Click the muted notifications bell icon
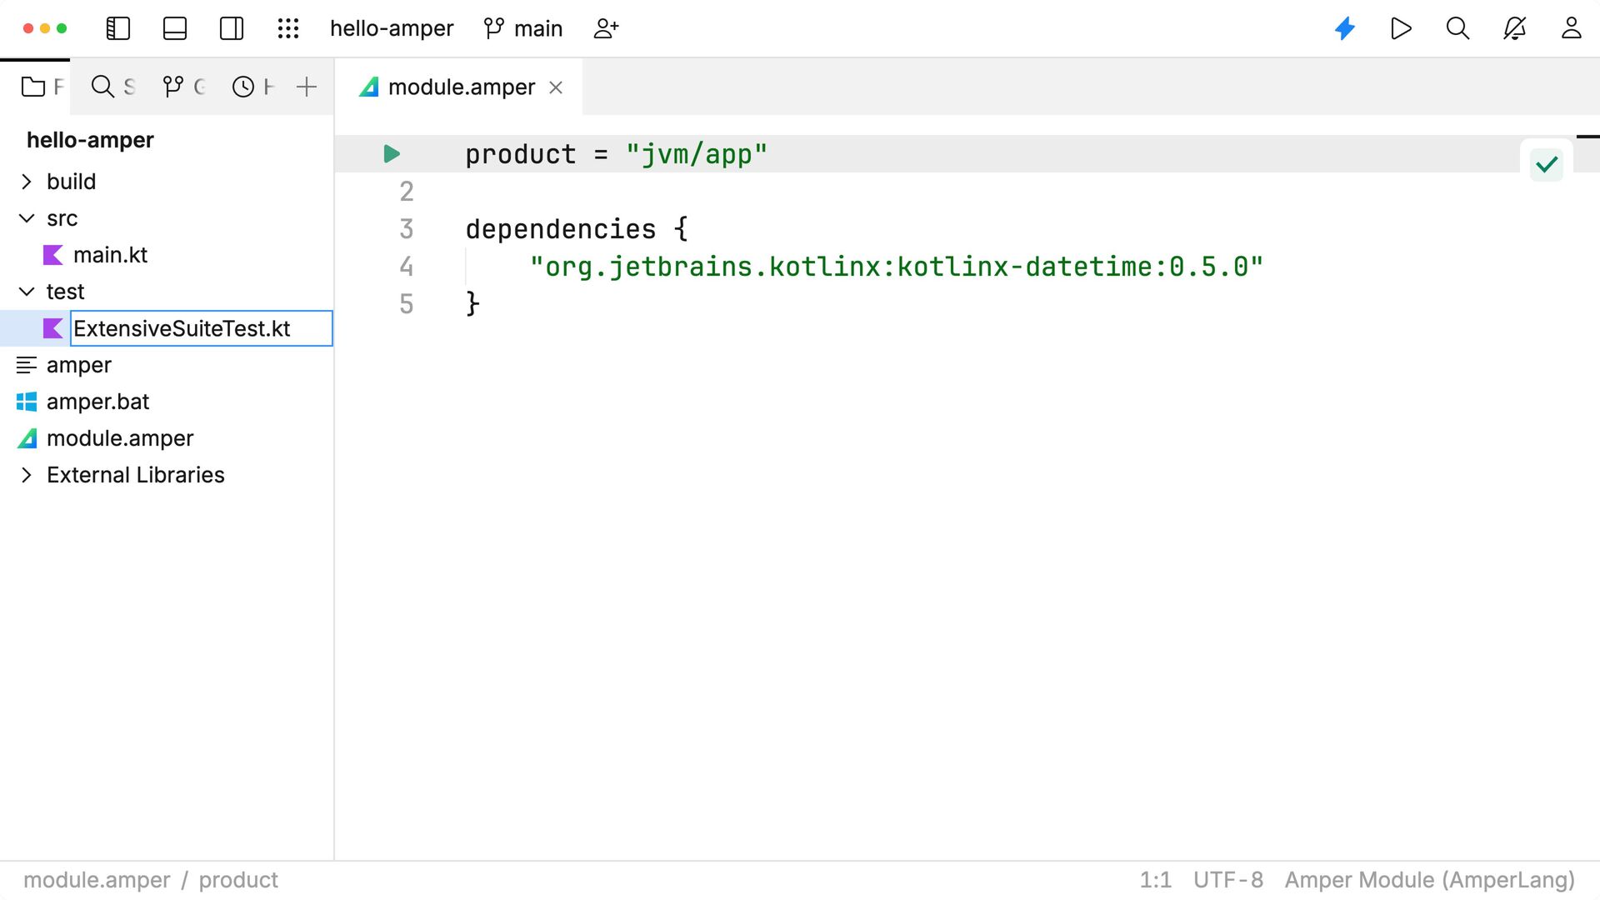The image size is (1600, 900). coord(1514,28)
